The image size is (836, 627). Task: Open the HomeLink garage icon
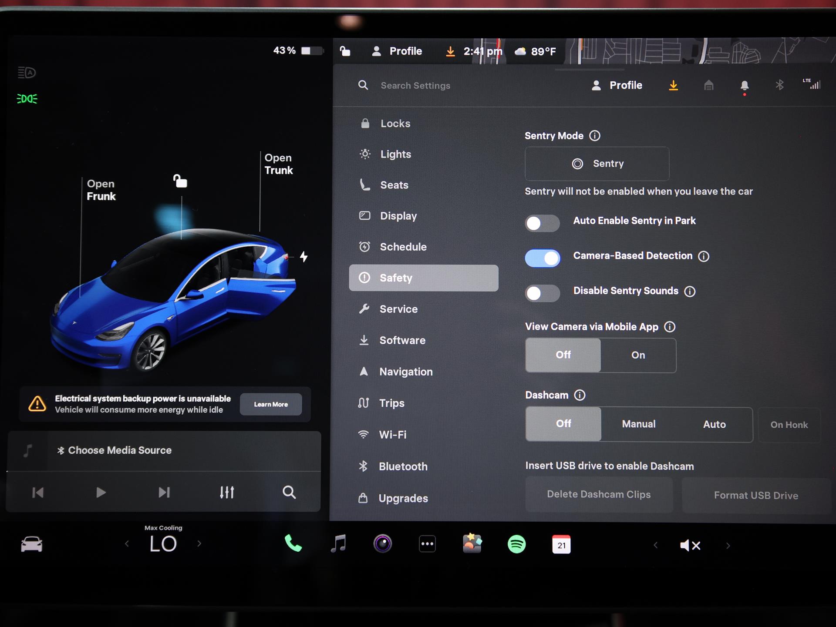coord(709,85)
